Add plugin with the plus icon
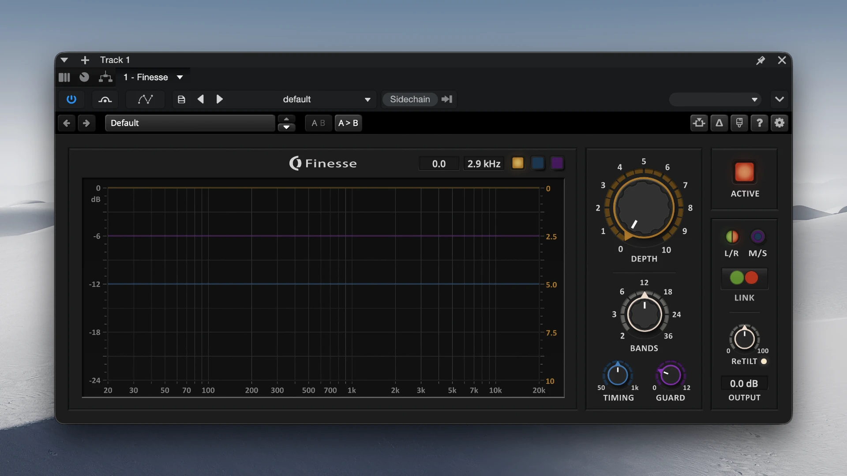The height and width of the screenshot is (476, 847). (x=85, y=60)
